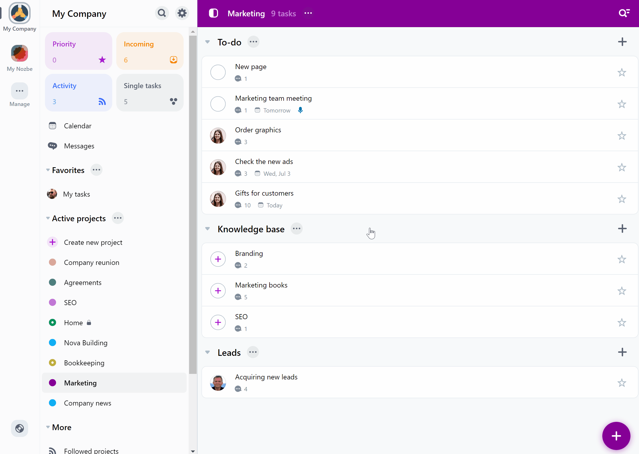The width and height of the screenshot is (639, 454).
Task: Scroll down the projects sidebar
Action: click(x=193, y=451)
